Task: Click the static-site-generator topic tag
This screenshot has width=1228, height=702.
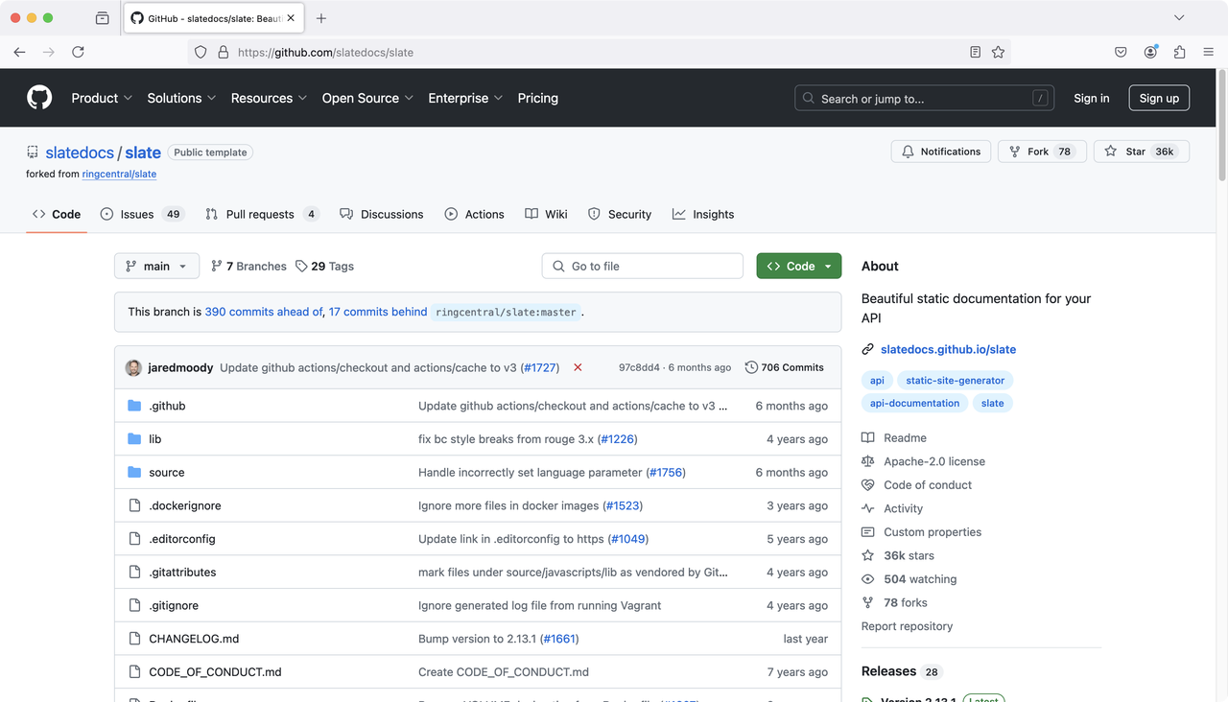Action: click(955, 380)
